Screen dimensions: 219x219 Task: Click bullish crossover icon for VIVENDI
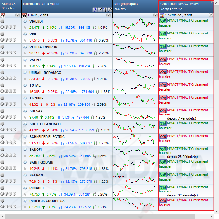coord(163,21)
